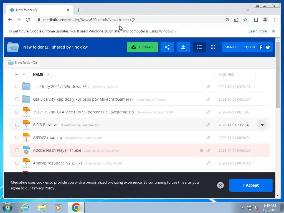Viewport: 284px width, 213px height.
Task: Open 1517175788_GTA Vice City Savegame.zip name
Action: click(x=83, y=112)
